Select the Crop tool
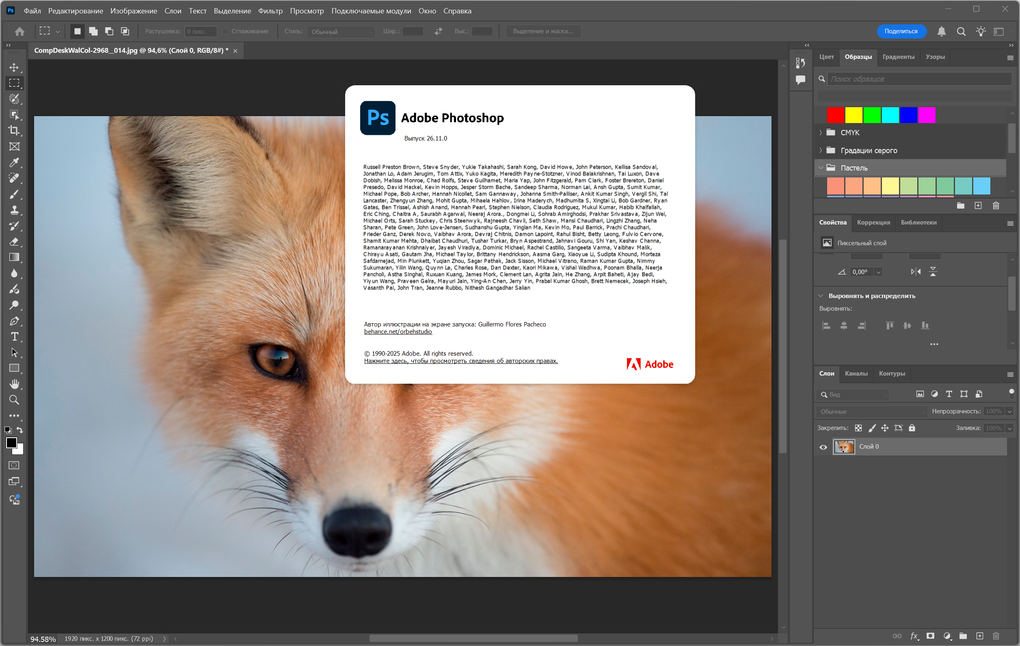The height and width of the screenshot is (646, 1020). coord(14,130)
